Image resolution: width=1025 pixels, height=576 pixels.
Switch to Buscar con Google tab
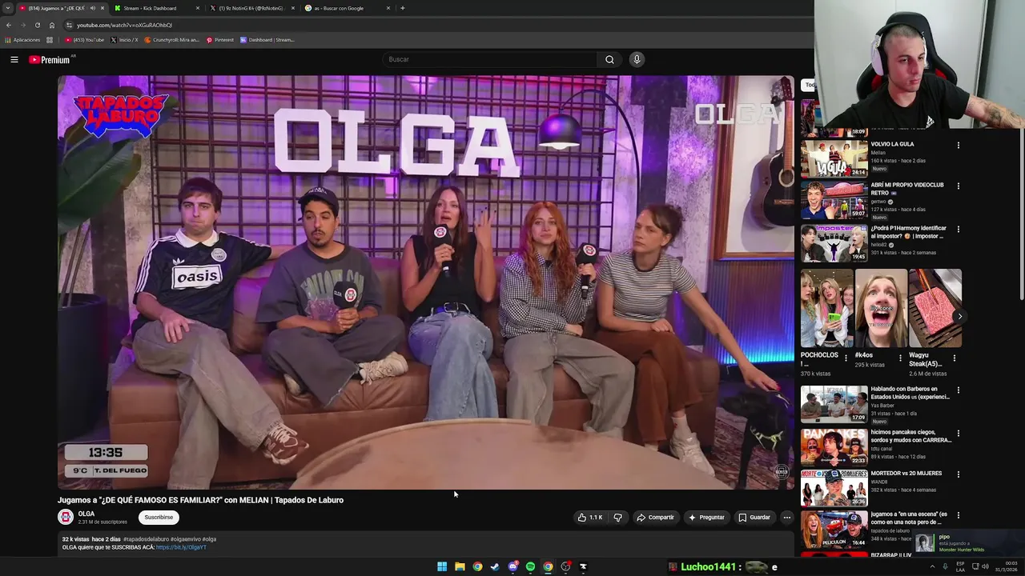coord(346,8)
